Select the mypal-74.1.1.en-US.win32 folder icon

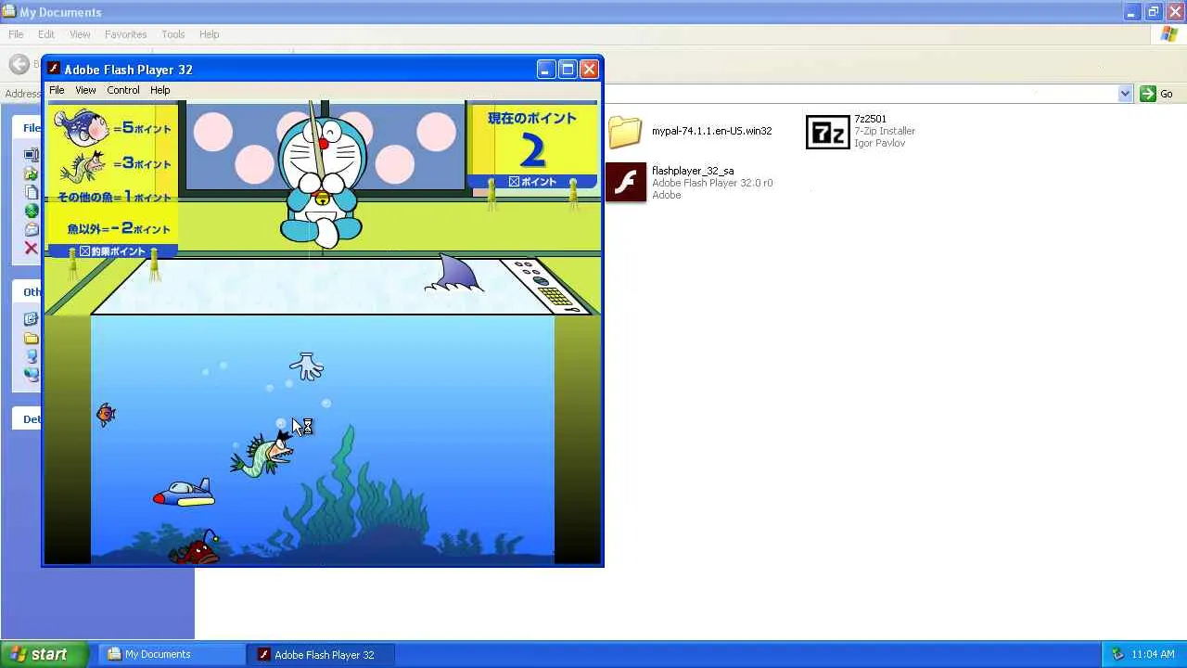click(625, 132)
